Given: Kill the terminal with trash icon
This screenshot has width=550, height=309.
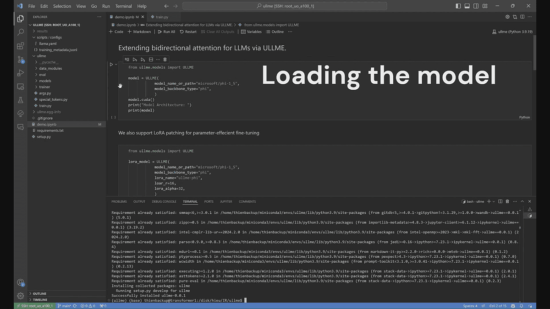Looking at the screenshot, I should coord(507,201).
